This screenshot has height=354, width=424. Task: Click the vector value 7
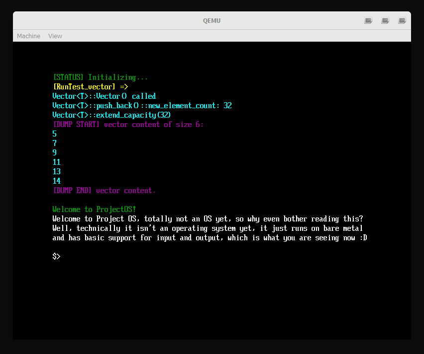[x=54, y=143]
